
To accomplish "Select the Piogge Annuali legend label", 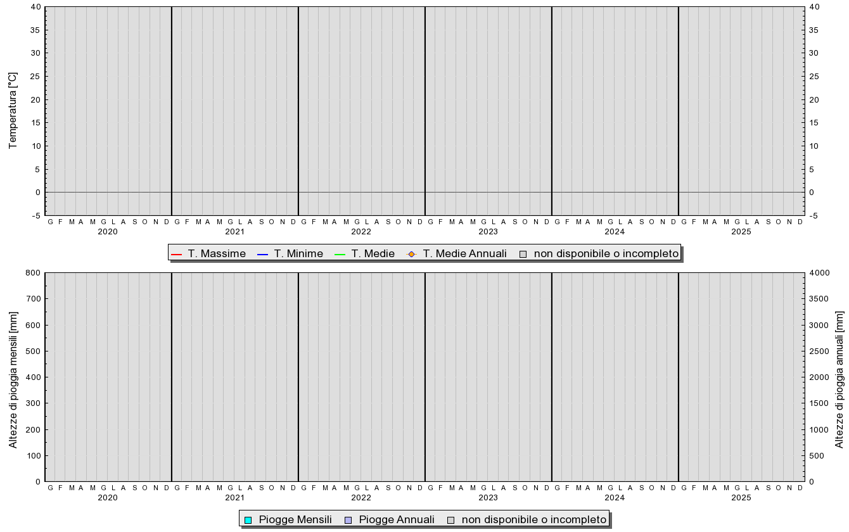I will [x=397, y=520].
